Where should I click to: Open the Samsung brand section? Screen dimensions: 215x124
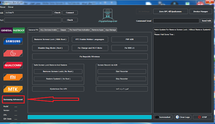(x=13, y=41)
